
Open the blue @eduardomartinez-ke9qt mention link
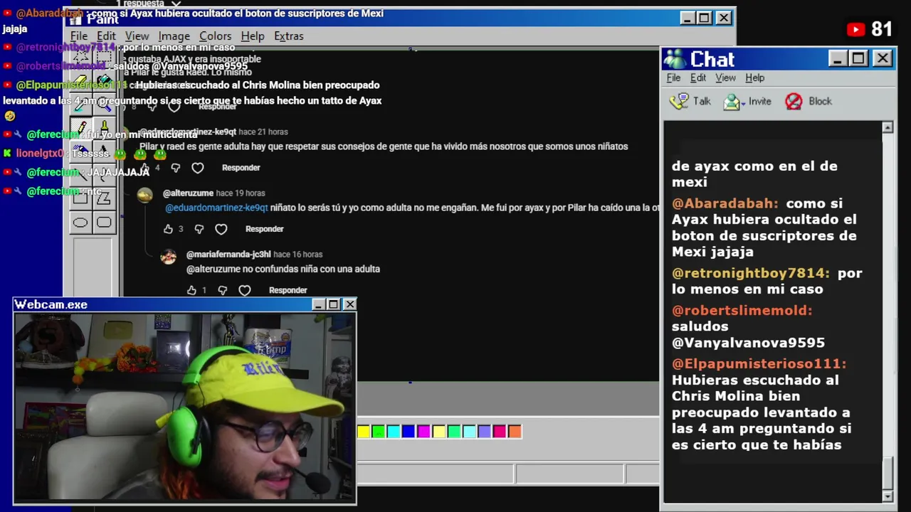click(216, 208)
